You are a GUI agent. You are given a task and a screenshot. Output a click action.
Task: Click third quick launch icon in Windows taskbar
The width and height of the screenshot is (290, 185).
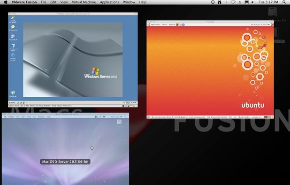click(x=24, y=103)
